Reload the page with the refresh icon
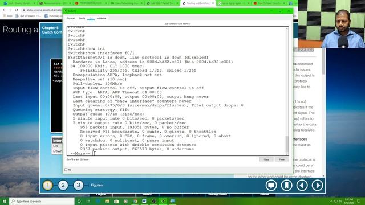This screenshot has height=205, width=365. 17,10
